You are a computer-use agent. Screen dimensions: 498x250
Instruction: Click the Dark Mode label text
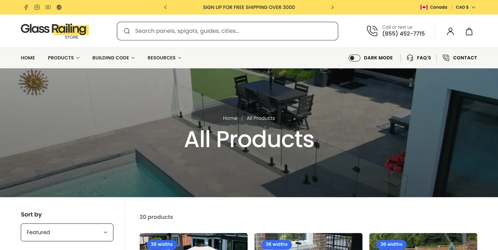(378, 58)
